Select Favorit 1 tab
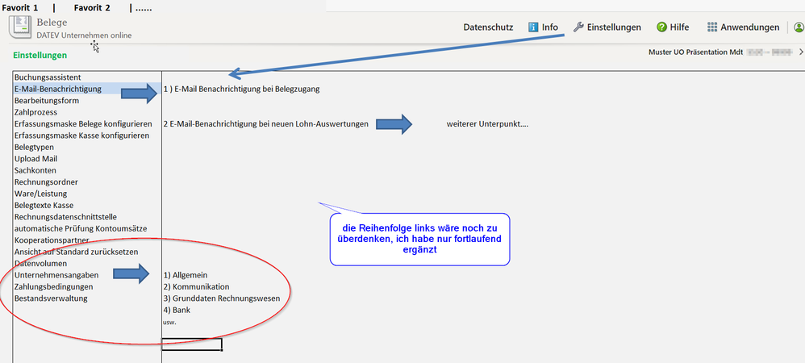The height and width of the screenshot is (363, 805). pos(21,7)
